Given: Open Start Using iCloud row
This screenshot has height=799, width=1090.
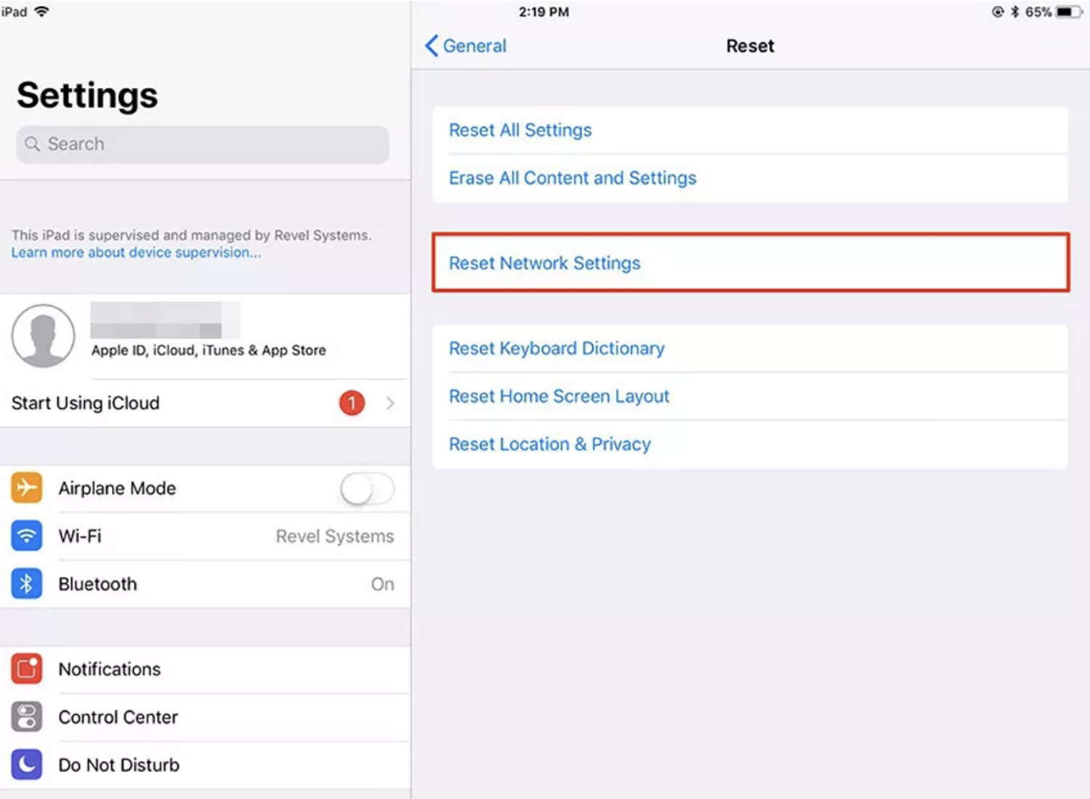Looking at the screenshot, I should pyautogui.click(x=205, y=403).
